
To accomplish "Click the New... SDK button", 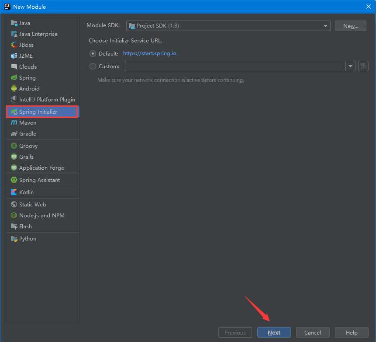I will tap(350, 26).
